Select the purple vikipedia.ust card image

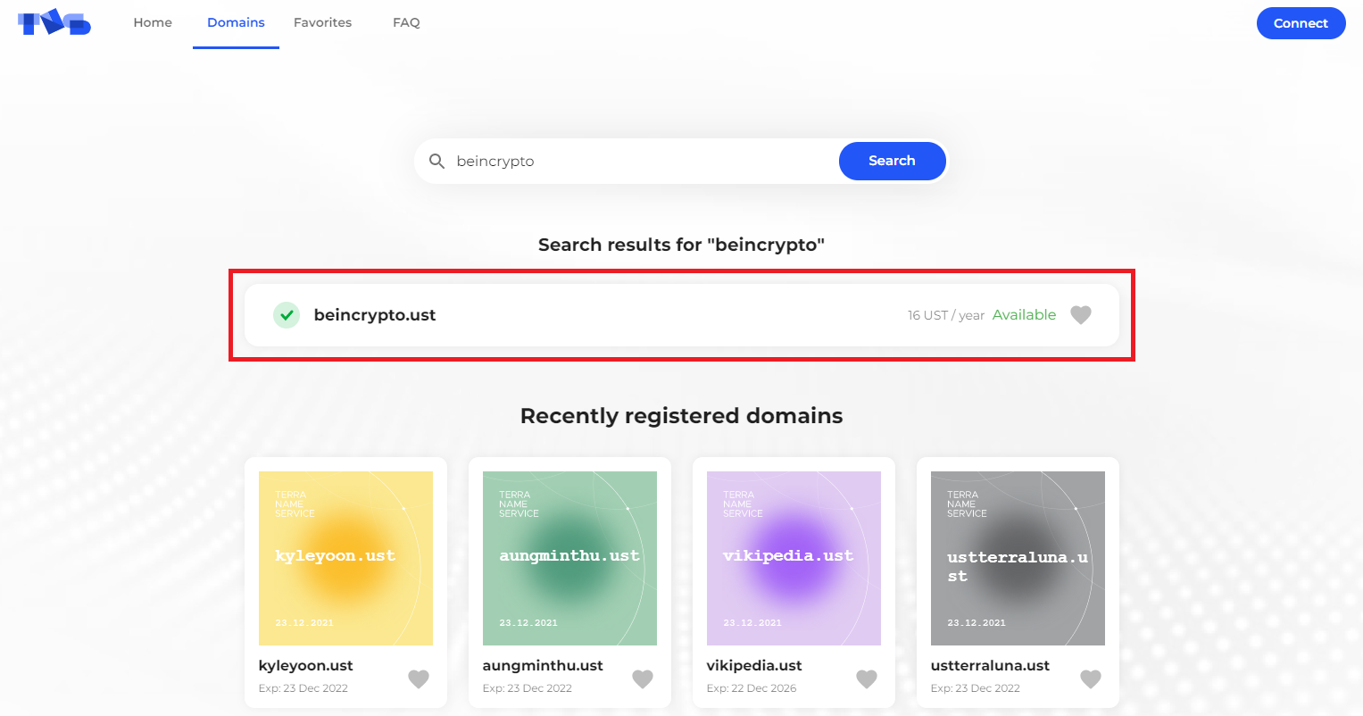tap(794, 558)
